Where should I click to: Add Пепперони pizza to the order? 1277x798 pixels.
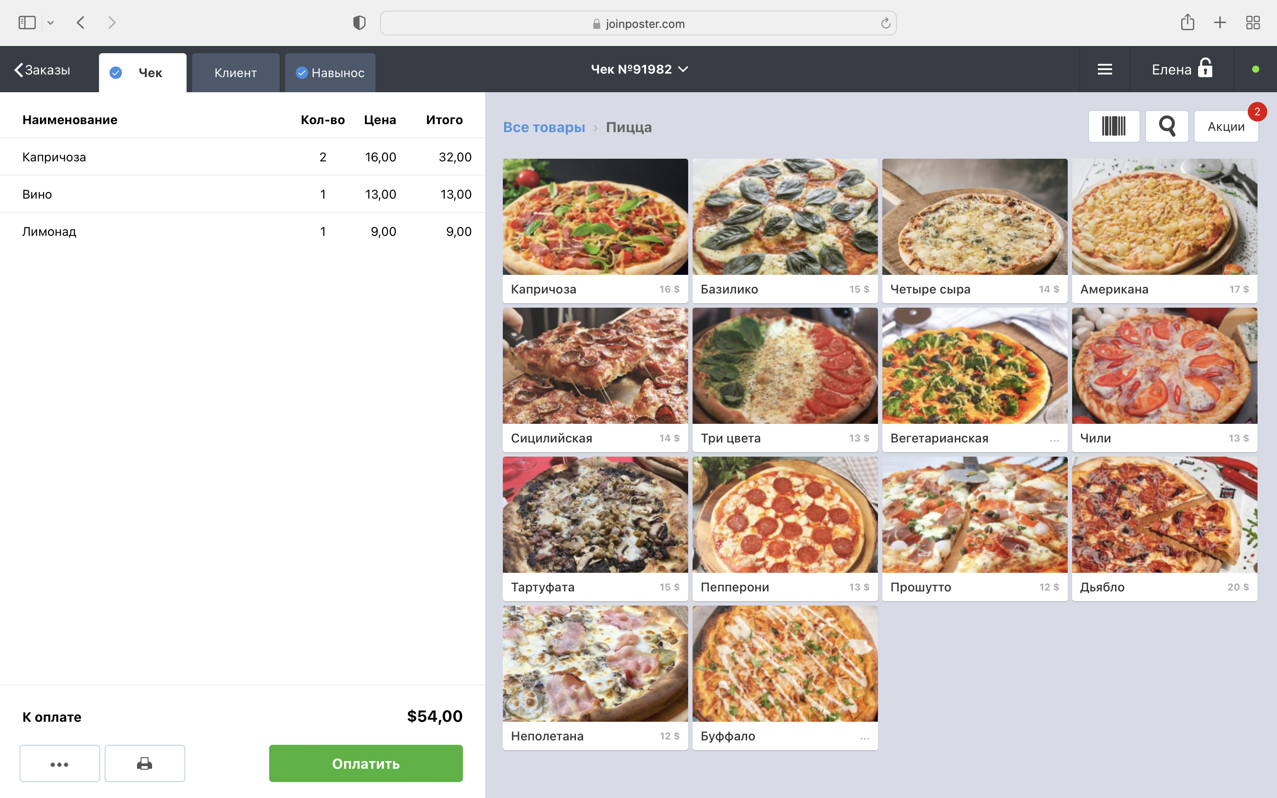785,528
